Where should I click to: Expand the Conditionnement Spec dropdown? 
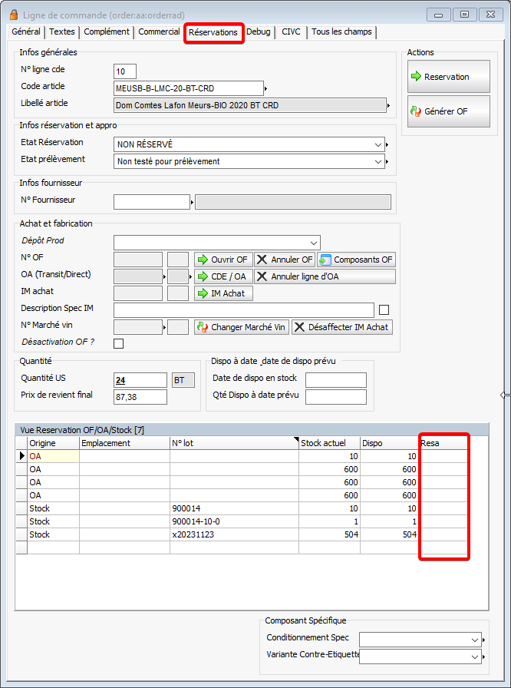tap(475, 639)
